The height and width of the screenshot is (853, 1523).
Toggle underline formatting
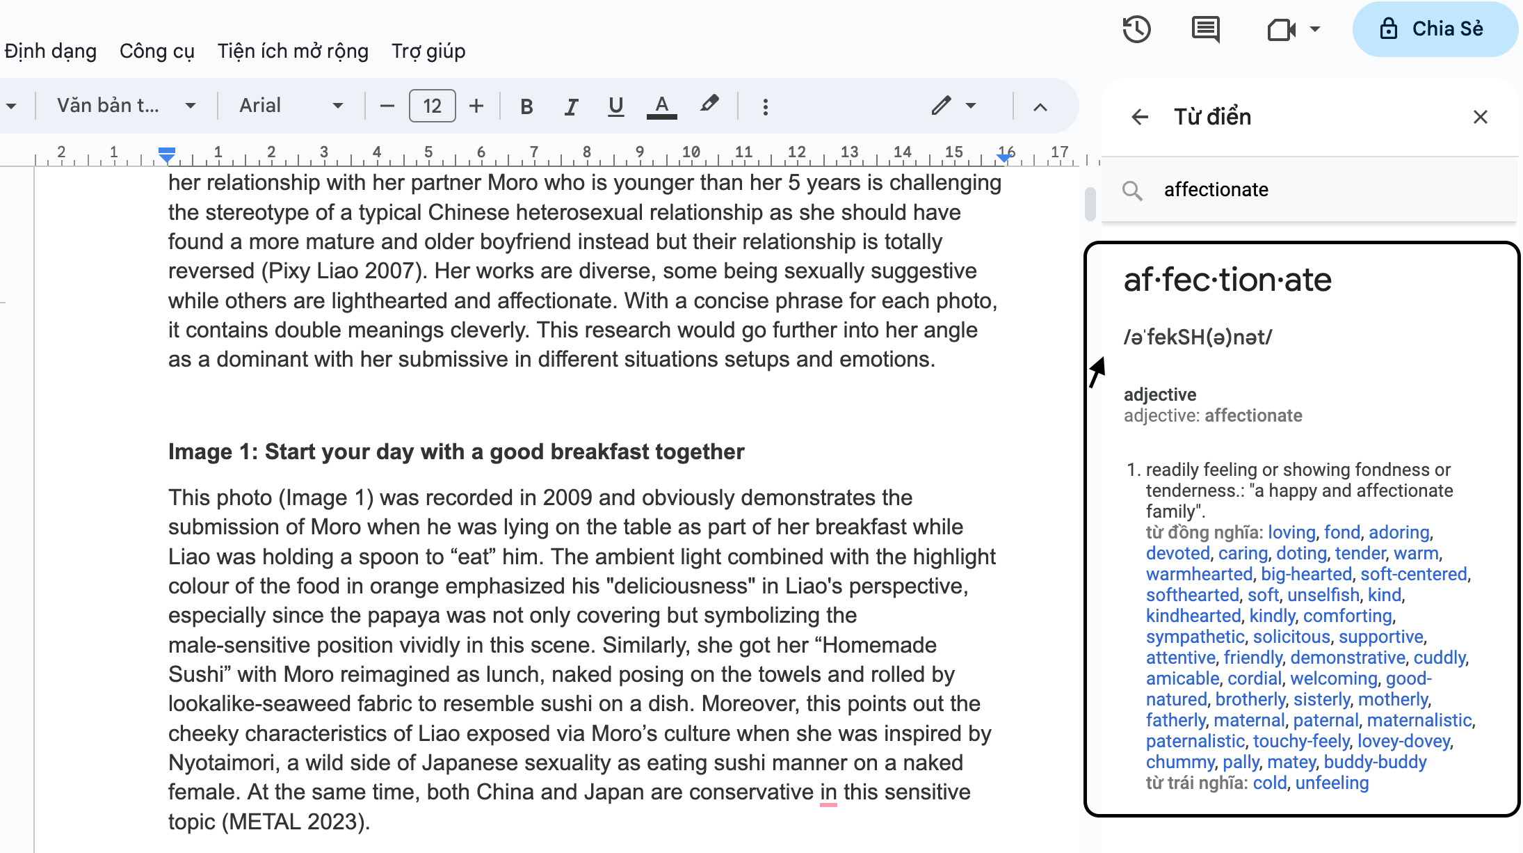pos(615,106)
